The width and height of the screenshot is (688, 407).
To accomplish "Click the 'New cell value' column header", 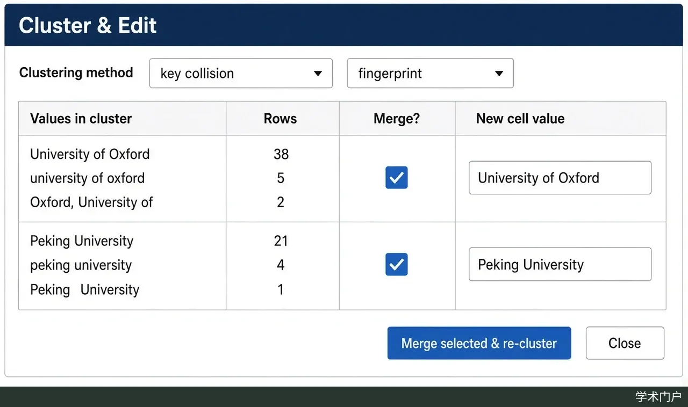I will click(520, 119).
